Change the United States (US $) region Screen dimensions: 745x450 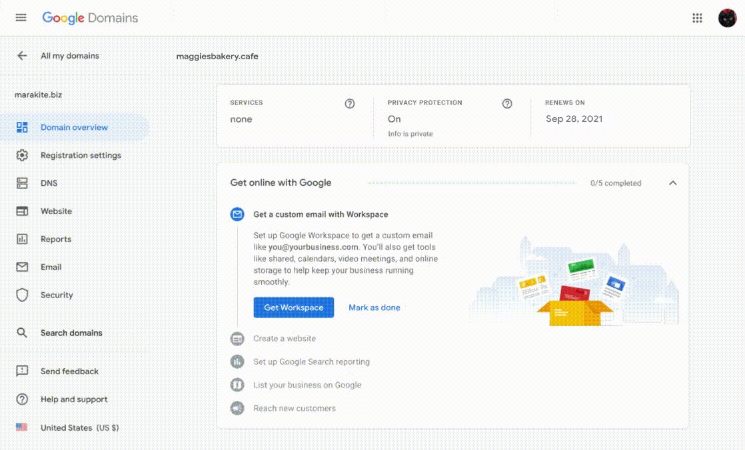point(80,427)
